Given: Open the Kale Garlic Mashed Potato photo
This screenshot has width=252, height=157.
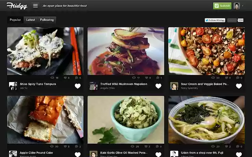Looking at the screenshot, I should tap(126, 120).
